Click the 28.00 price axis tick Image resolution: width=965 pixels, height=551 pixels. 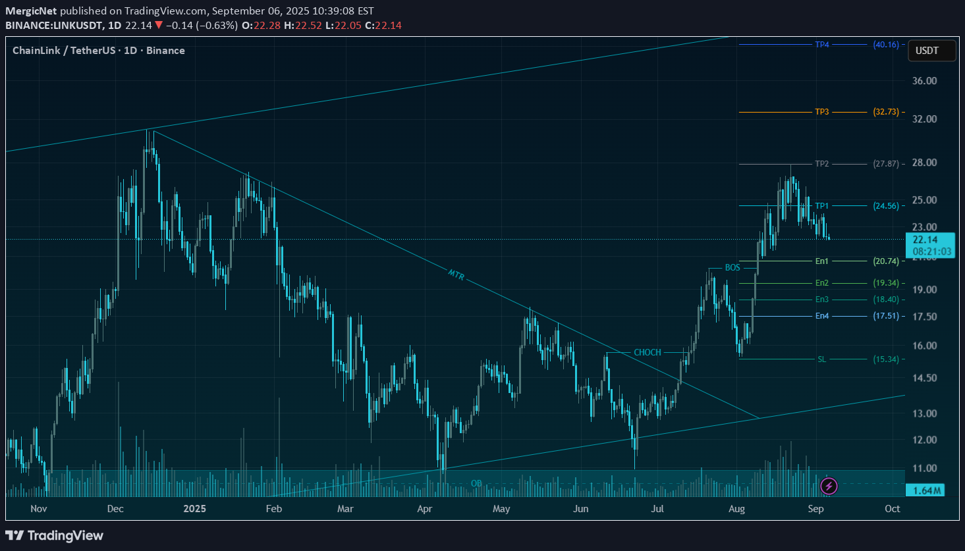[925, 163]
